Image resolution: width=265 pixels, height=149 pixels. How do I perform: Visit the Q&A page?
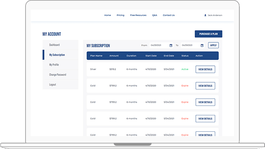(x=154, y=15)
